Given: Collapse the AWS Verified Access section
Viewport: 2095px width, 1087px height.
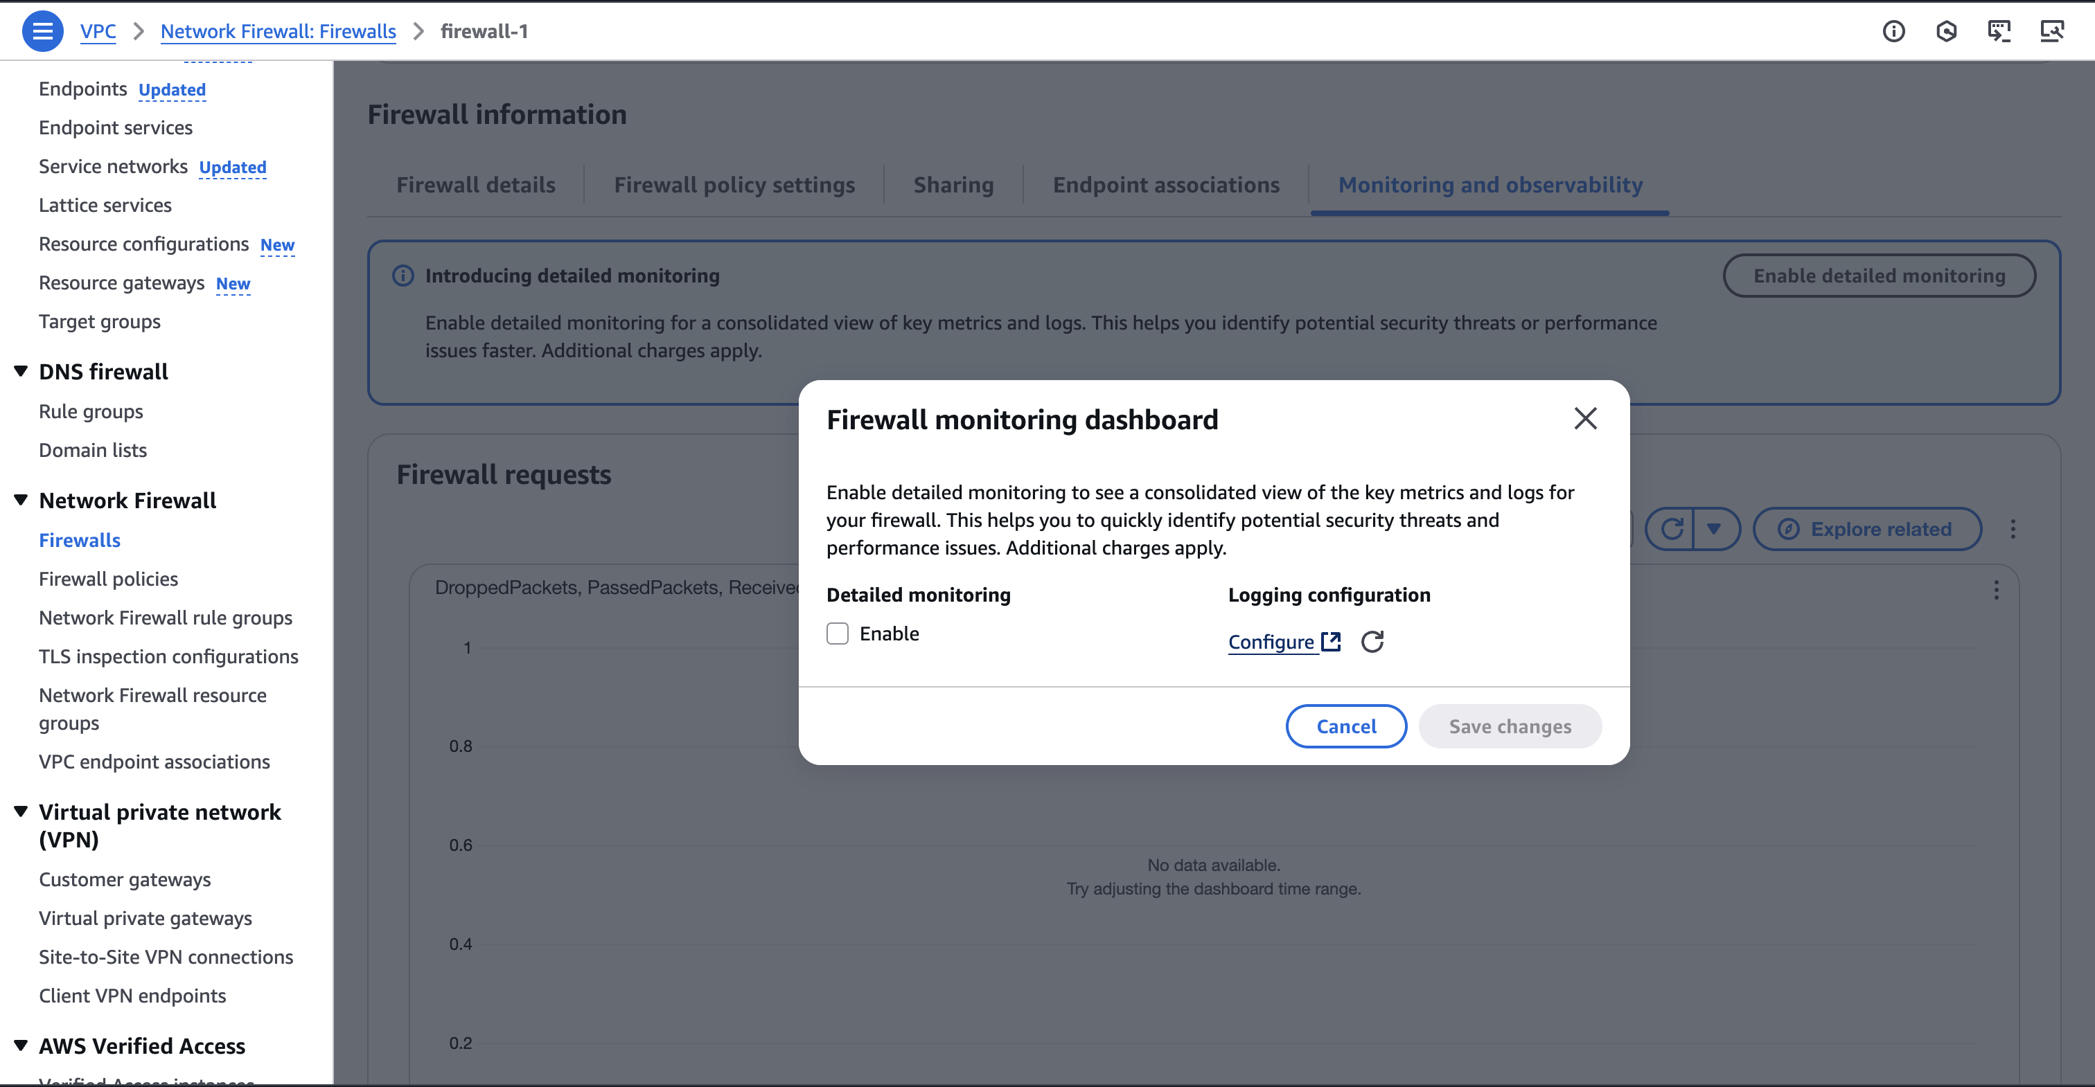Looking at the screenshot, I should (x=21, y=1046).
